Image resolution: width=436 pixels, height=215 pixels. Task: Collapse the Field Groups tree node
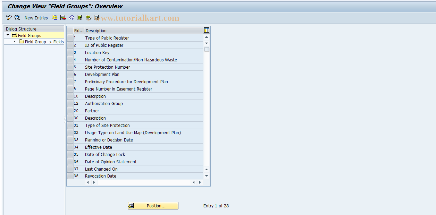tap(8, 35)
